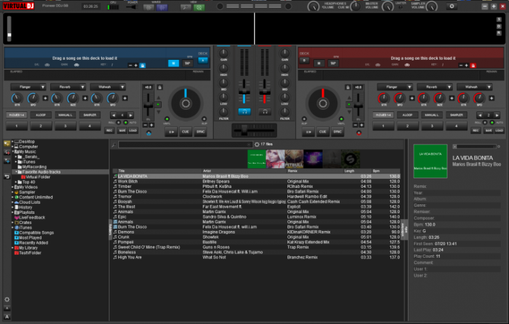Image resolution: width=509 pixels, height=324 pixels.
Task: Toggle SLIP mode on the left deck
Action: click(x=205, y=118)
